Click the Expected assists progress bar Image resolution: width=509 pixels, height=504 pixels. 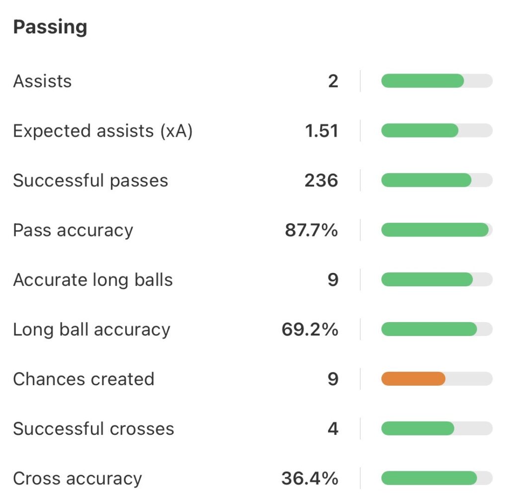pyautogui.click(x=436, y=131)
